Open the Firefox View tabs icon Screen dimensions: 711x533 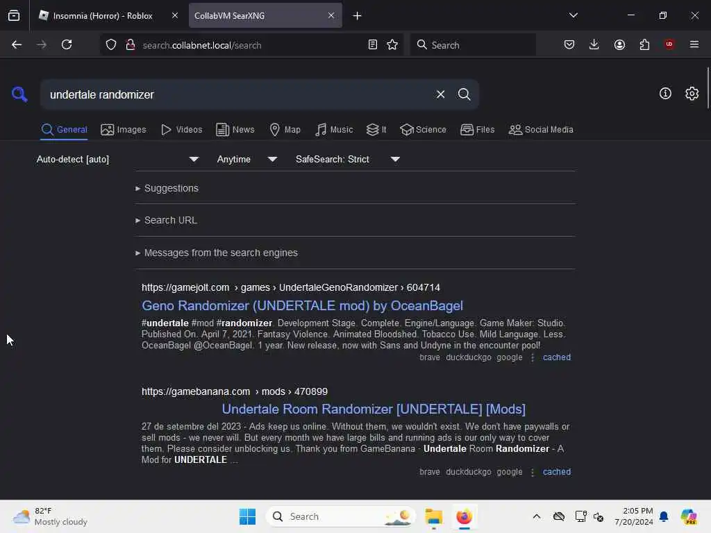coord(14,16)
